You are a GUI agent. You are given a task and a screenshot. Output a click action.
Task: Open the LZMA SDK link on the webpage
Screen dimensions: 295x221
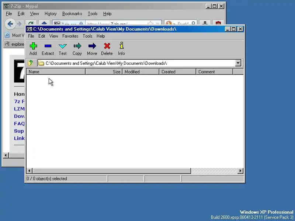pyautogui.click(x=19, y=109)
